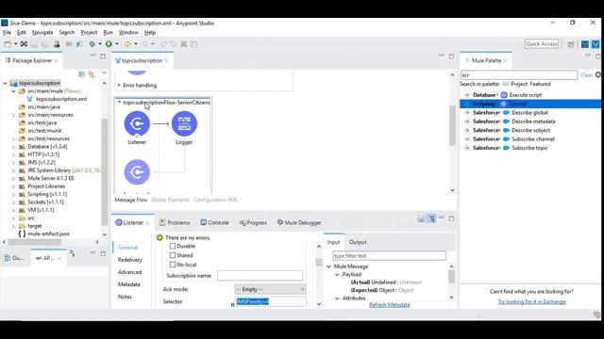Open the Navigate menu
This screenshot has width=604, height=339.
point(42,33)
